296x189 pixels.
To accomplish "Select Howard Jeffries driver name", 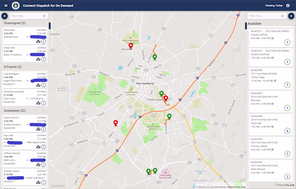I will tap(259, 35).
